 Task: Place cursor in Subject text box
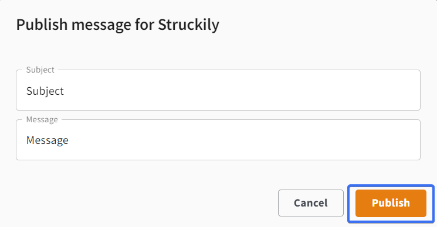218,90
